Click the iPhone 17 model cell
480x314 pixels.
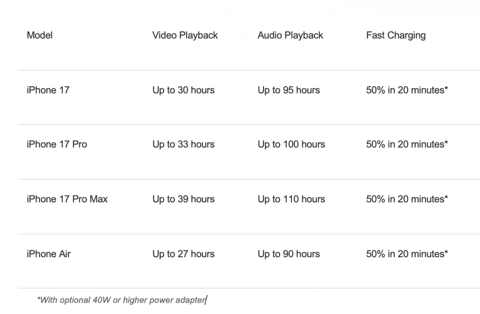[x=48, y=90]
